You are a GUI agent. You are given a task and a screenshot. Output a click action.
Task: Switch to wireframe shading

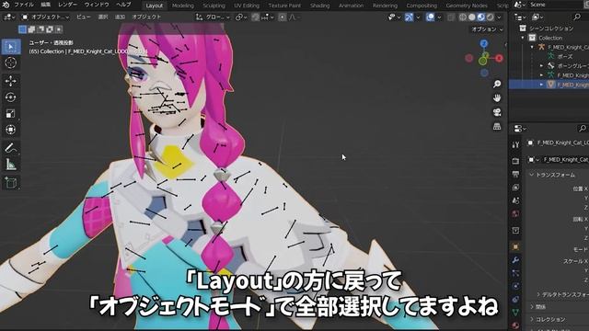[463, 17]
